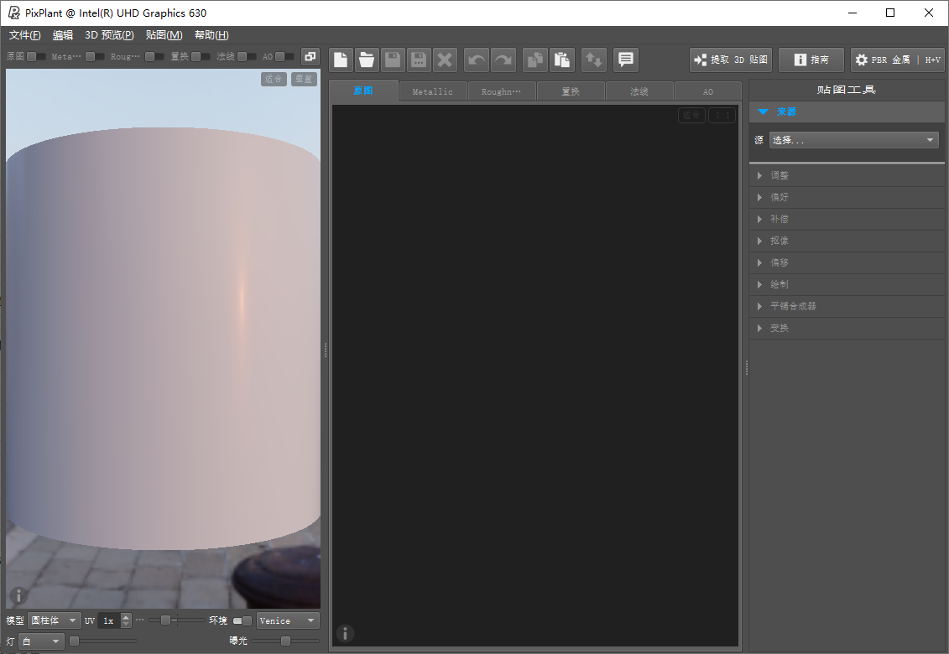Pop out the 3D preview window
Image resolution: width=949 pixels, height=654 pixels.
click(310, 56)
